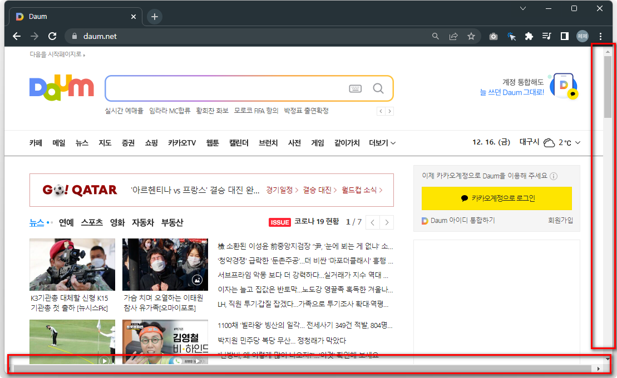Open the 웹툰 menu item

tap(213, 143)
